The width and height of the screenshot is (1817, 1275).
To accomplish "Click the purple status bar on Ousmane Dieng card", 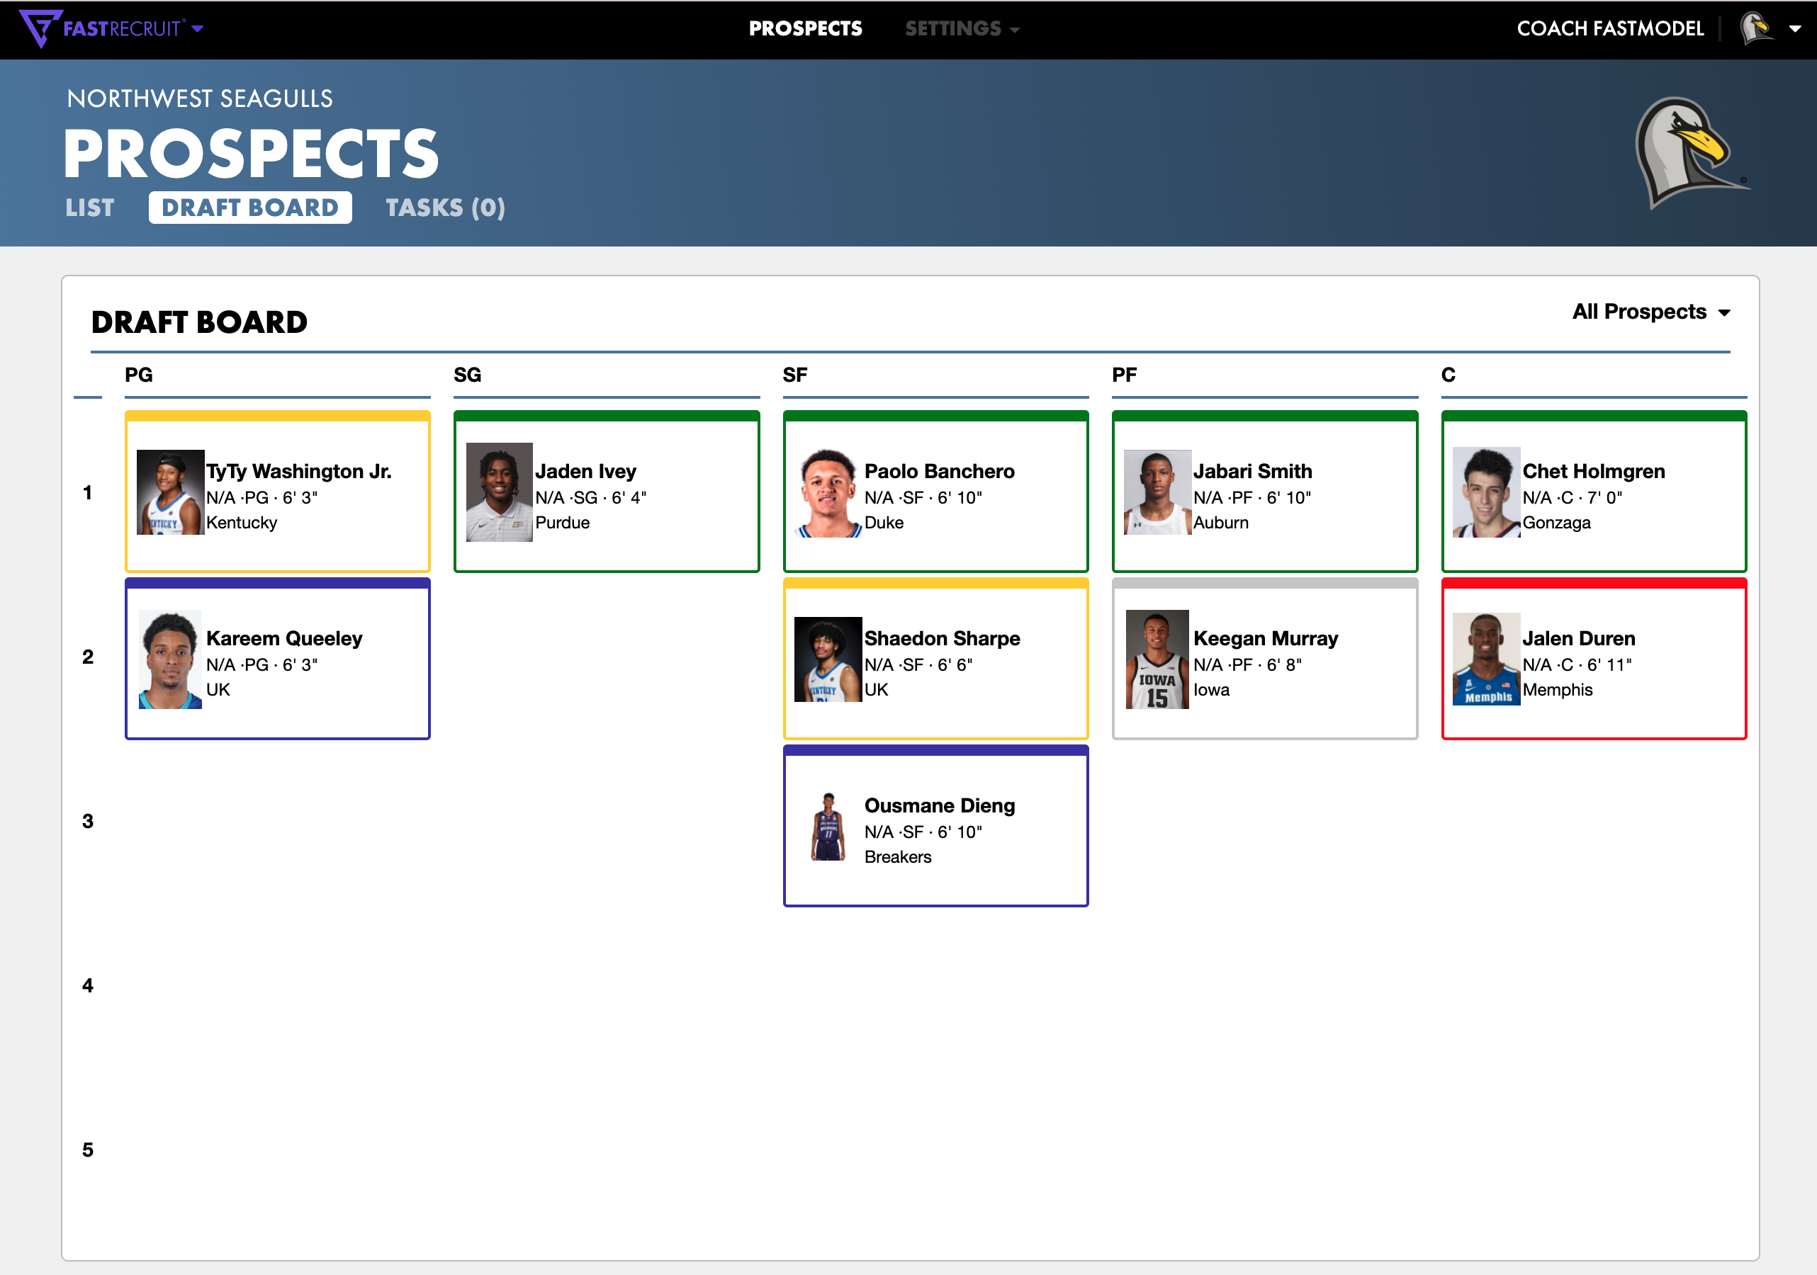I will click(935, 751).
